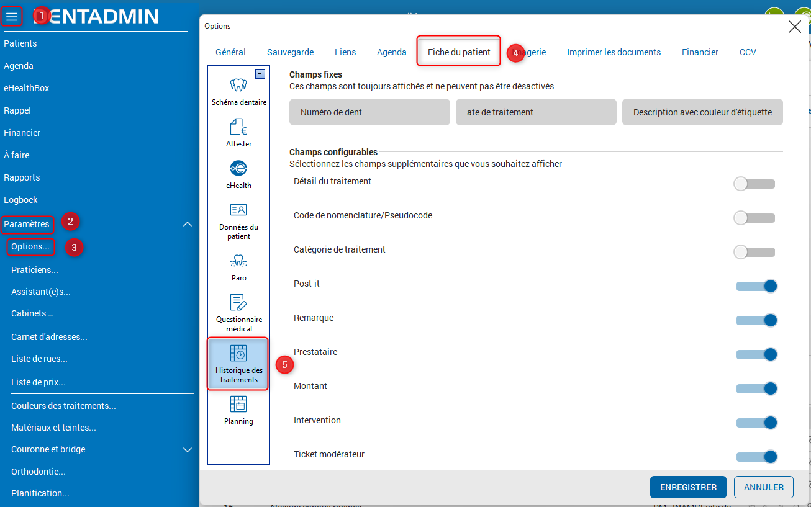Select Questionnaire médical section

[x=238, y=313]
